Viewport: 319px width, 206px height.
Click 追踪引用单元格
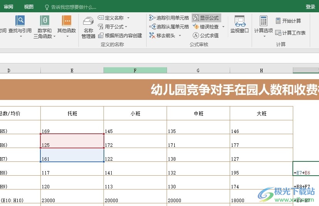[x=169, y=18]
